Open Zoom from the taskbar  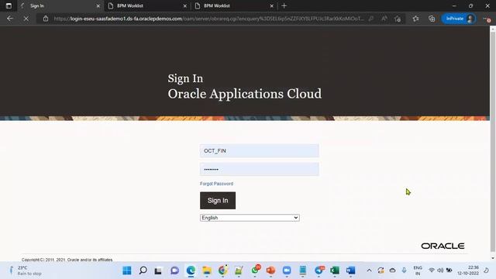(x=287, y=270)
